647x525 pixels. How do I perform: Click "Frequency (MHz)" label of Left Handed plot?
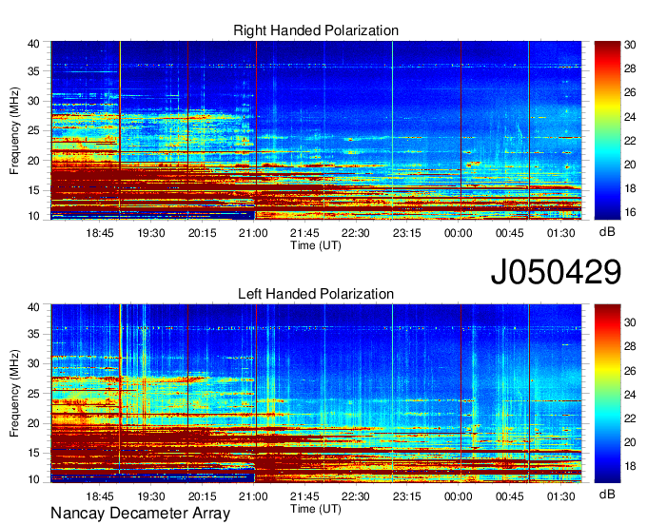coord(14,394)
